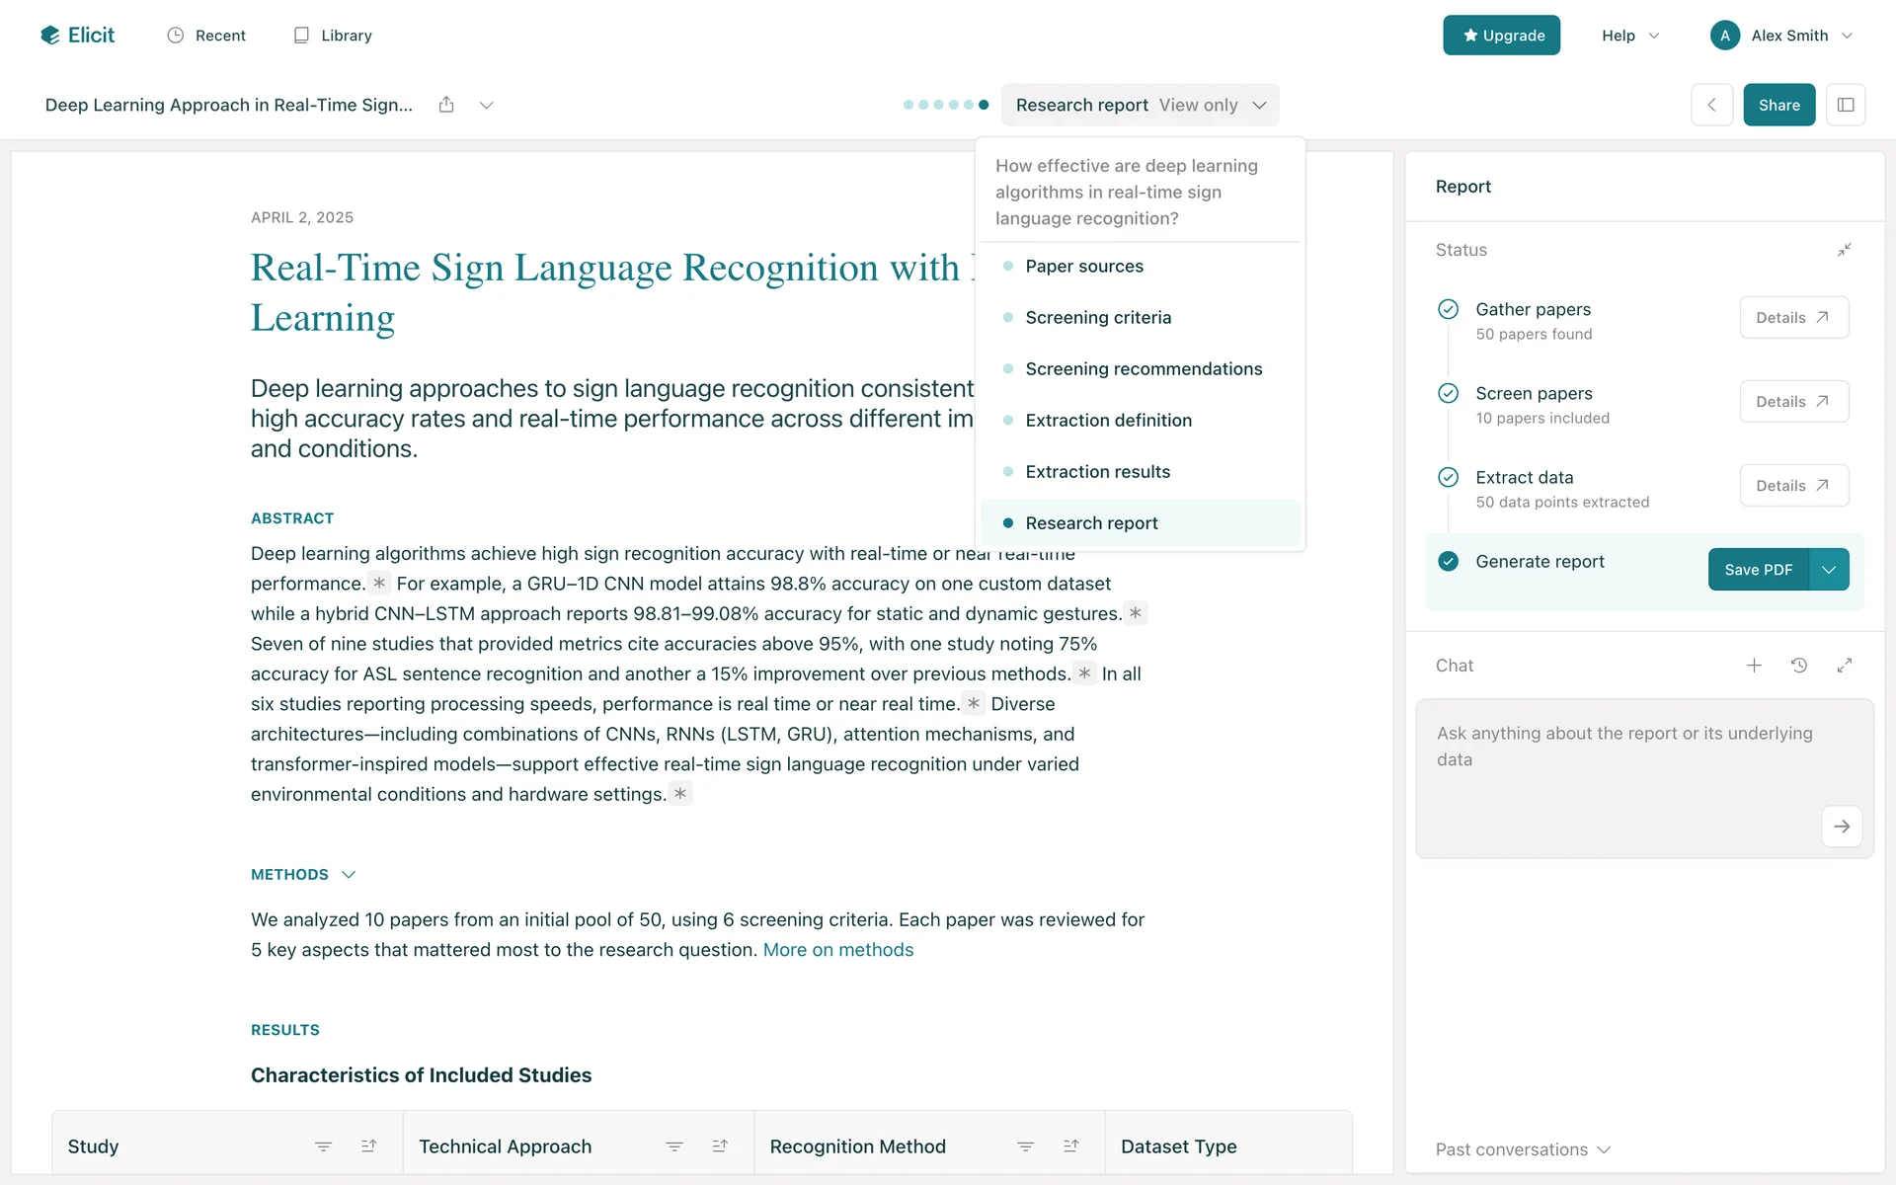This screenshot has height=1185, width=1896.
Task: Toggle the sidebar panel layout icon
Action: point(1845,105)
